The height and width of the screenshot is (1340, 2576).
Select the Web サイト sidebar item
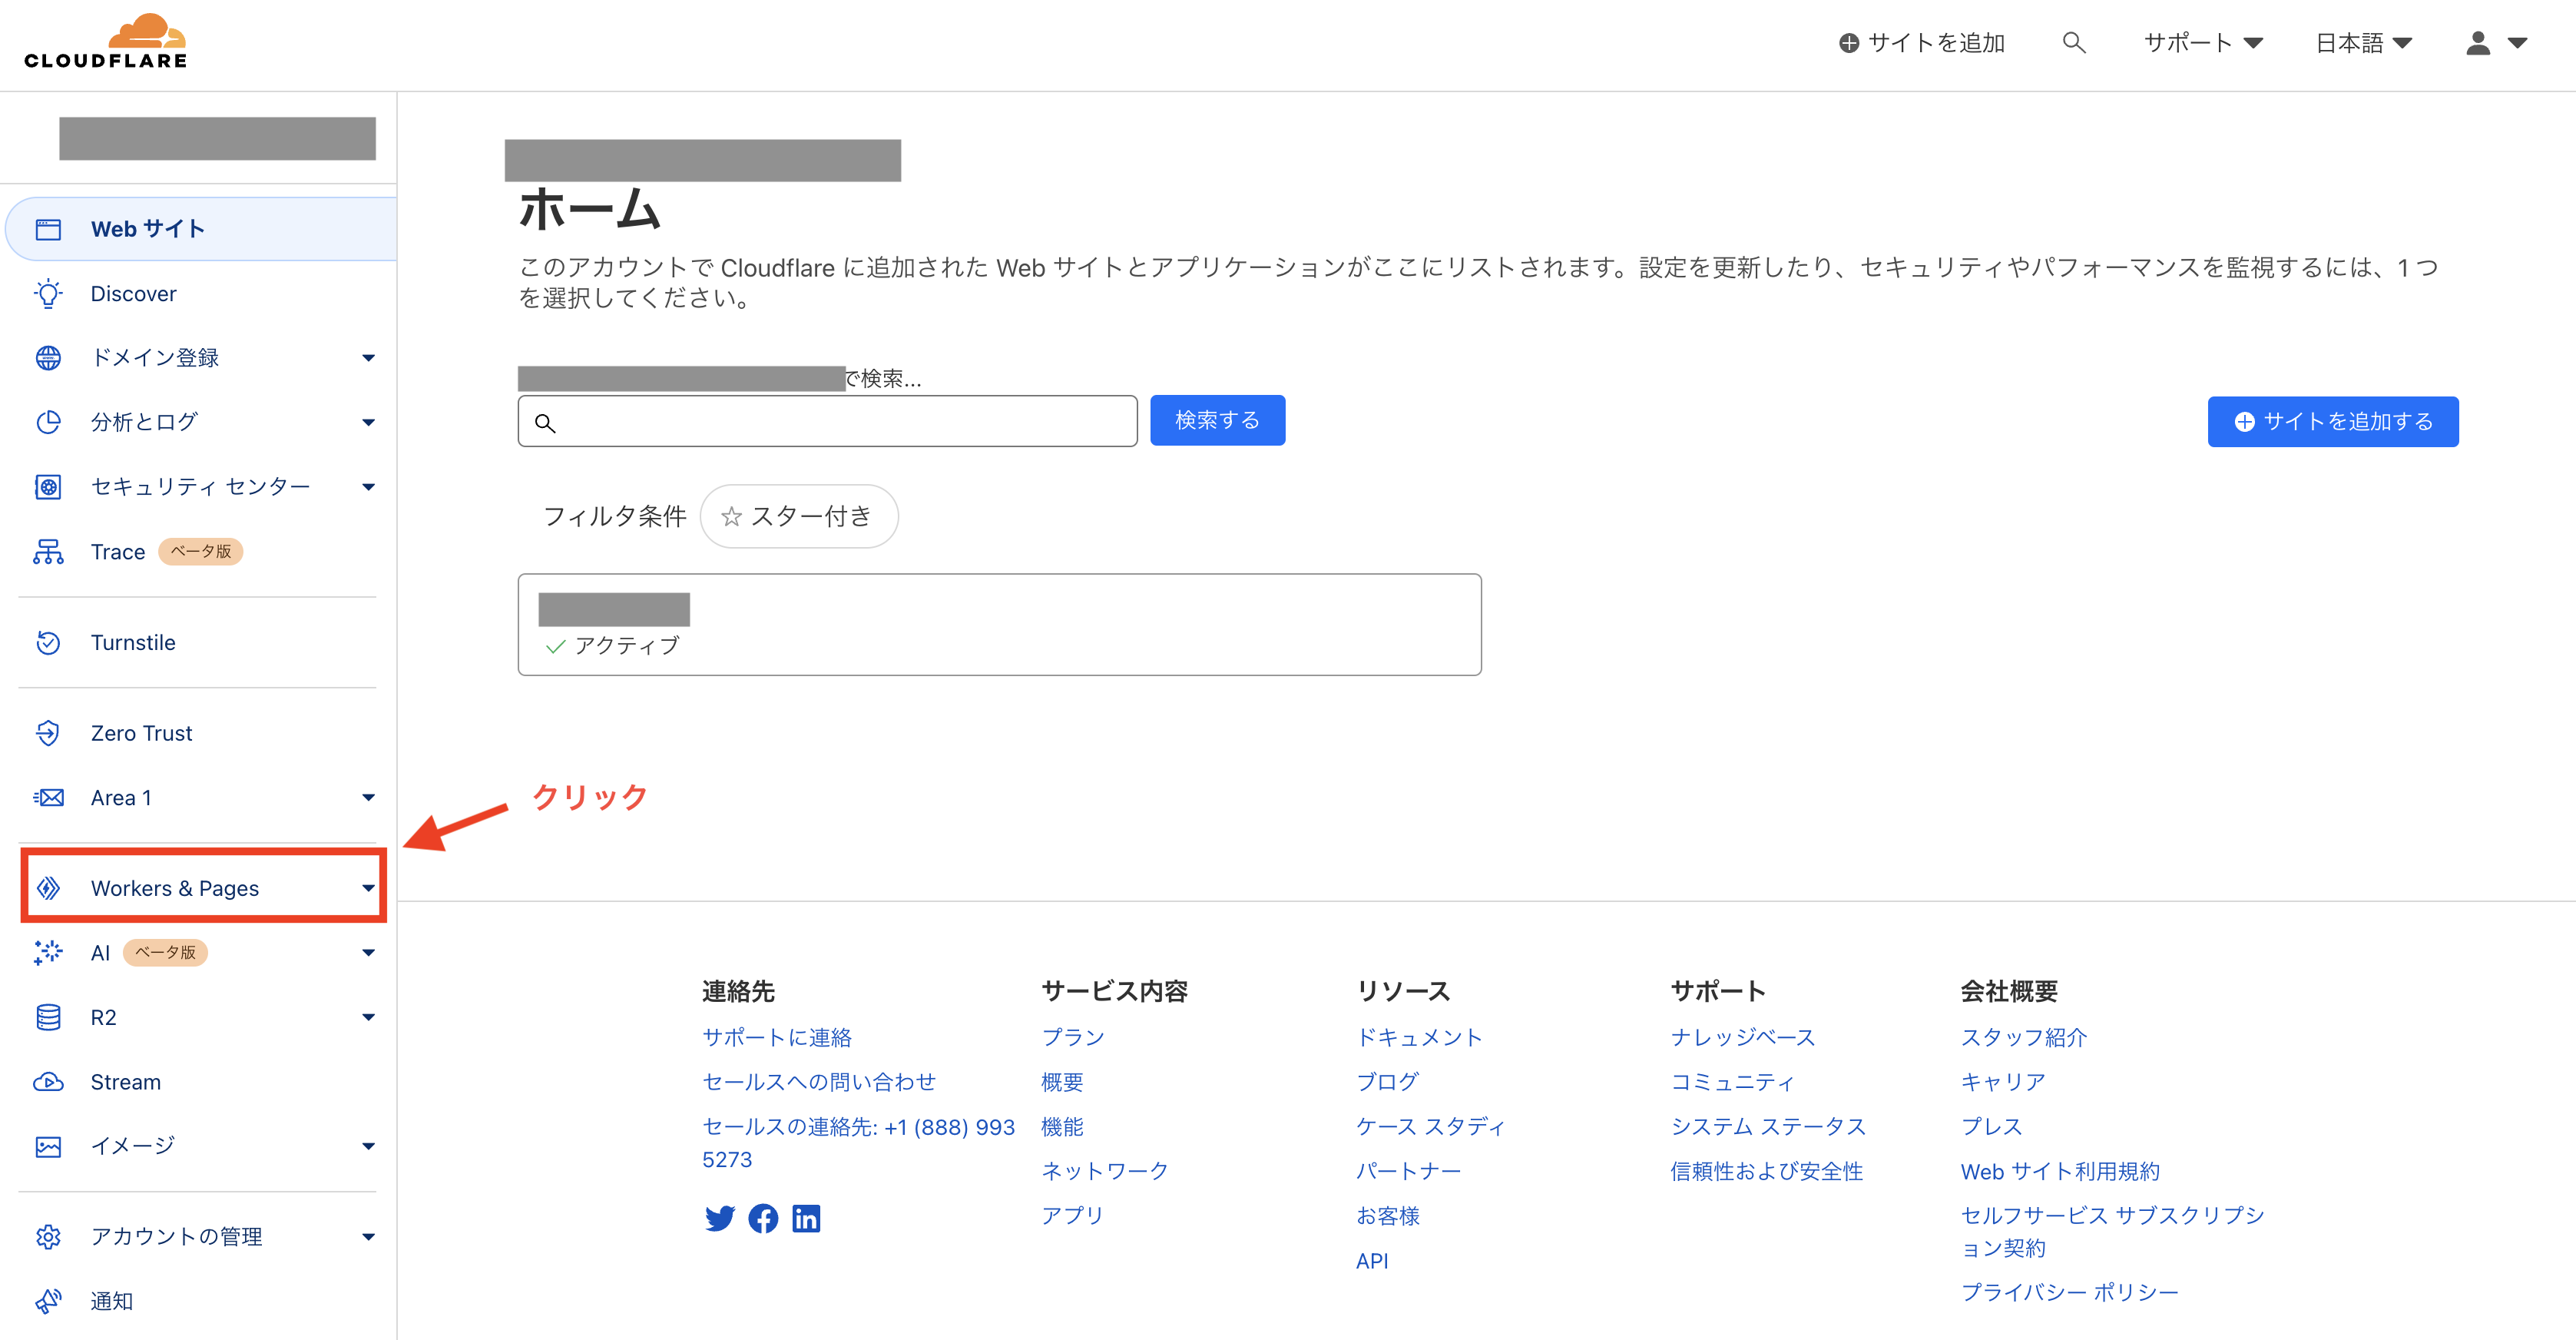(x=148, y=229)
